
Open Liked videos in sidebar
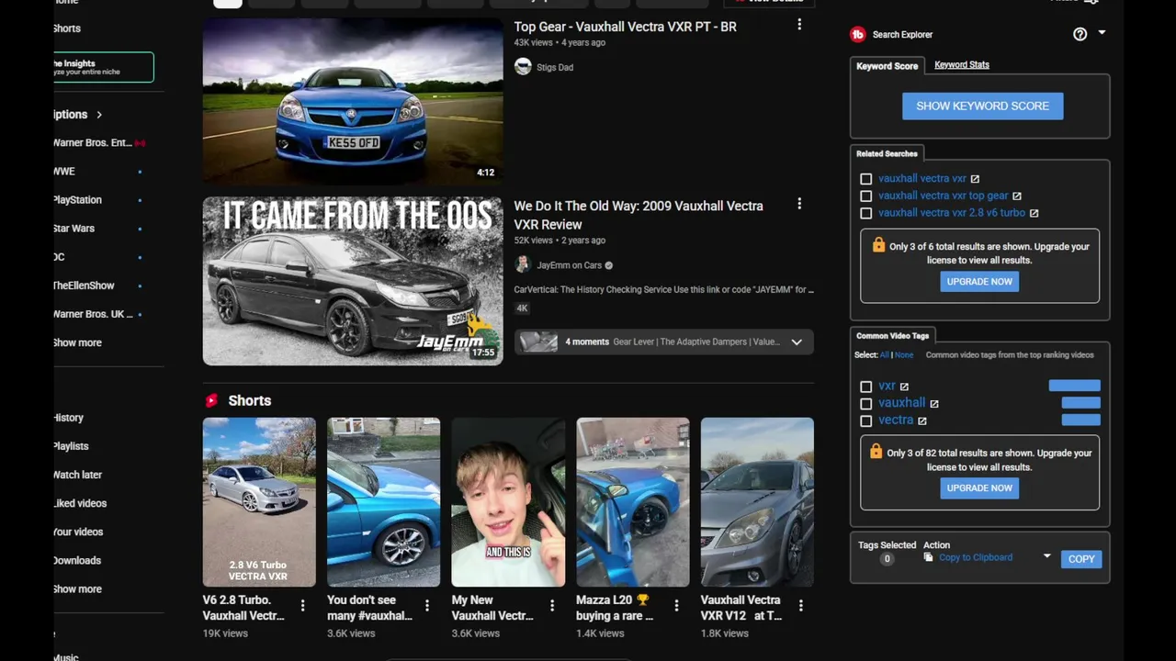coord(80,503)
